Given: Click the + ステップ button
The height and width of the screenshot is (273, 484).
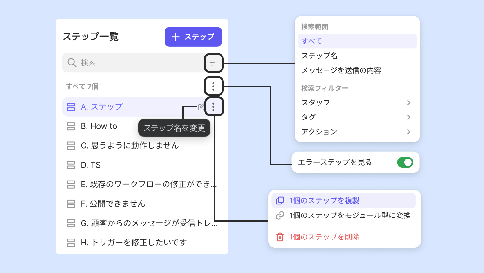Looking at the screenshot, I should (x=193, y=37).
